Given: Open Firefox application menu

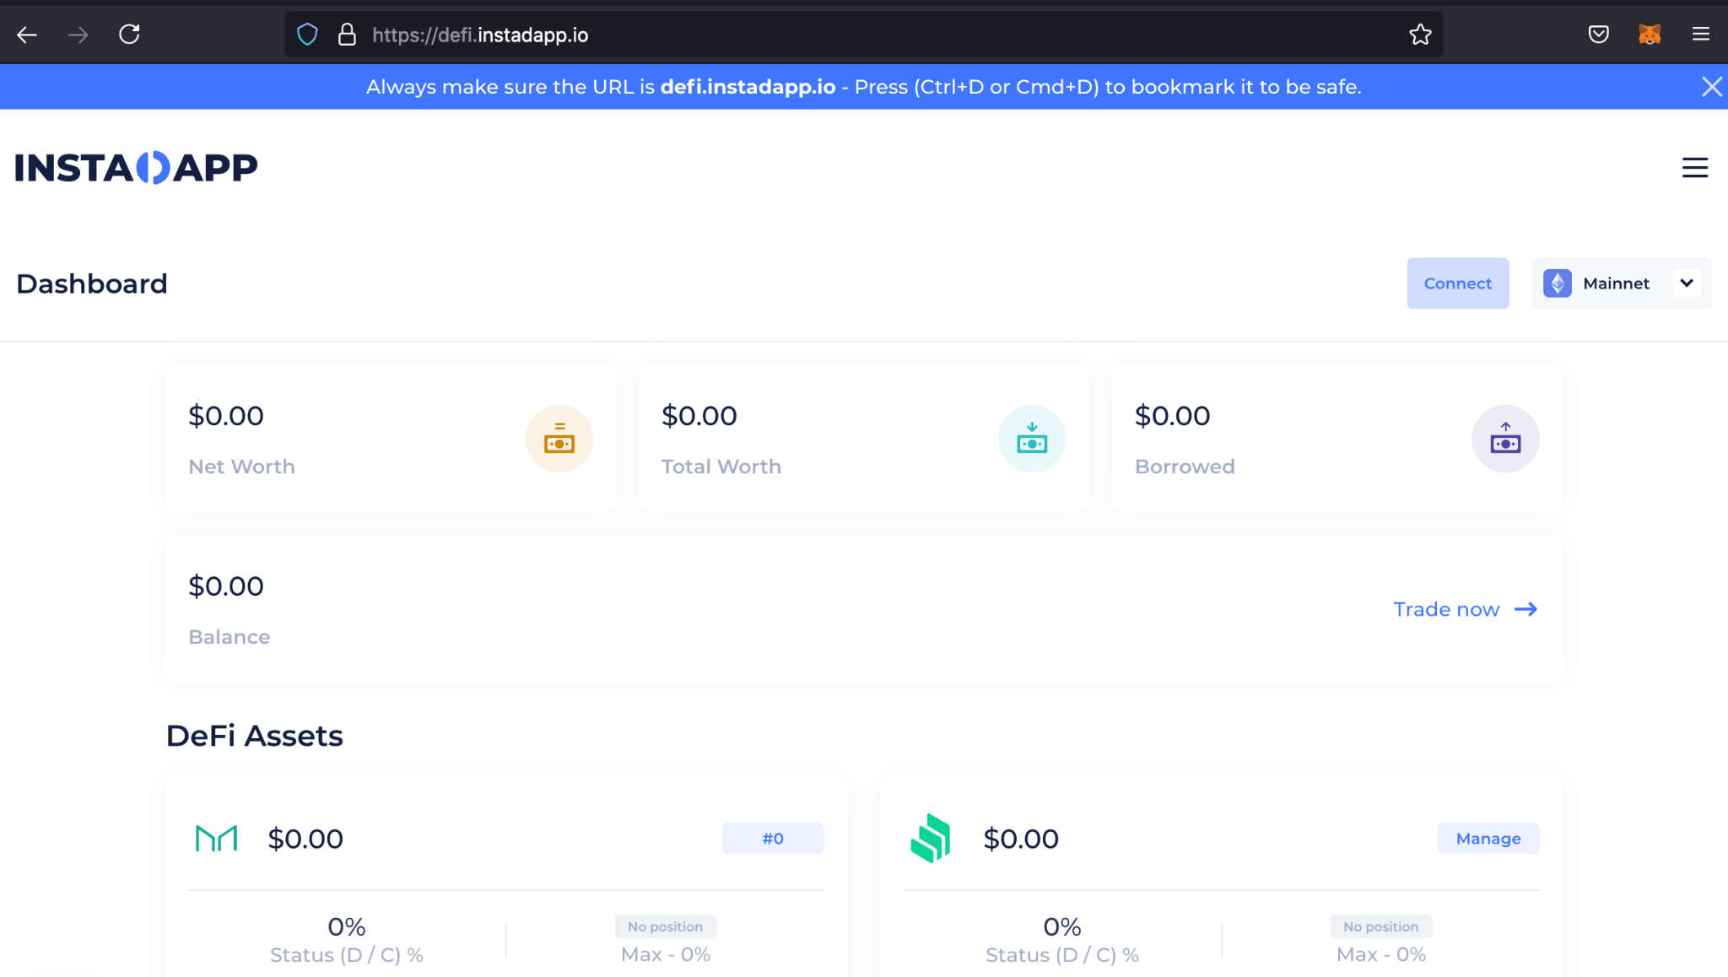Looking at the screenshot, I should 1700,35.
